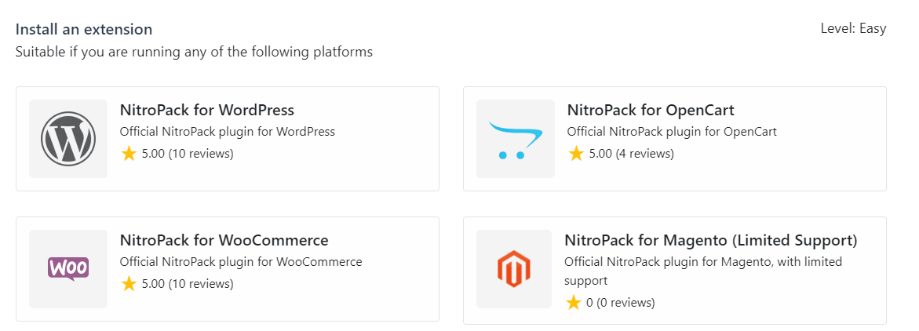The height and width of the screenshot is (331, 919).
Task: Click '5.00 (4 reviews)' in the OpenCart card
Action: (x=631, y=154)
